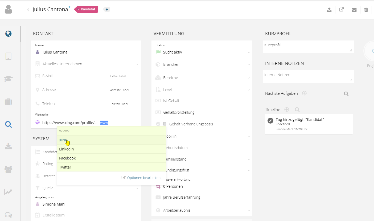The width and height of the screenshot is (374, 221).
Task: Search tasks with Nächste Aufgaben magnifier
Action: (346, 94)
